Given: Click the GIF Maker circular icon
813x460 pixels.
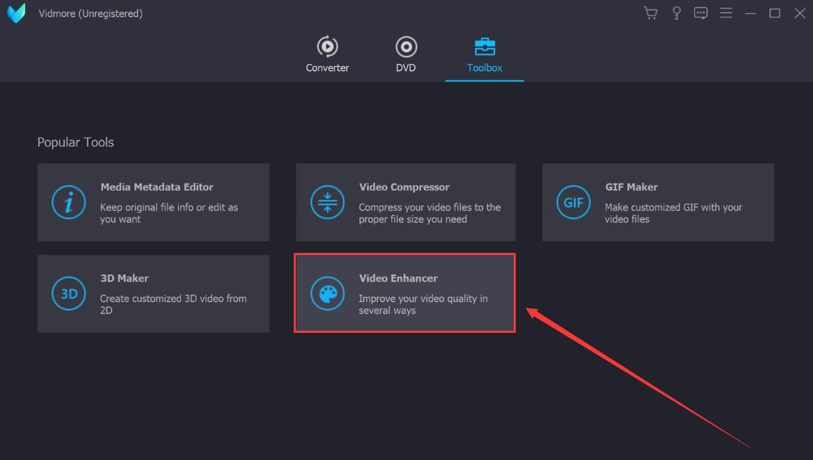Looking at the screenshot, I should point(574,202).
